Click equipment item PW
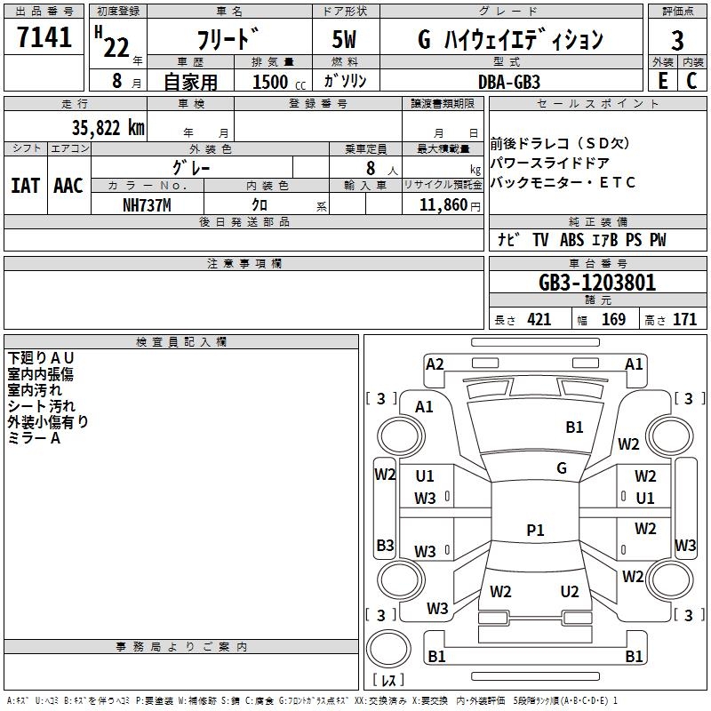 tap(658, 240)
